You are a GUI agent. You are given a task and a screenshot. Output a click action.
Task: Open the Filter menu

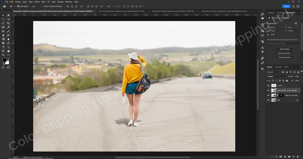(43, 2)
